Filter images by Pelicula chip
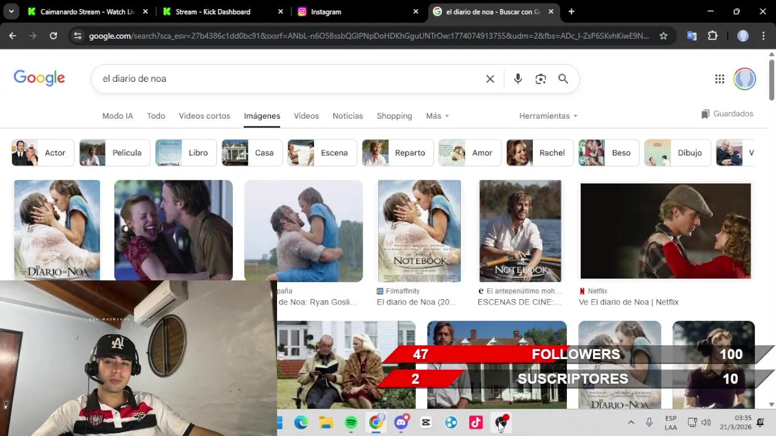This screenshot has width=776, height=436. coord(115,153)
